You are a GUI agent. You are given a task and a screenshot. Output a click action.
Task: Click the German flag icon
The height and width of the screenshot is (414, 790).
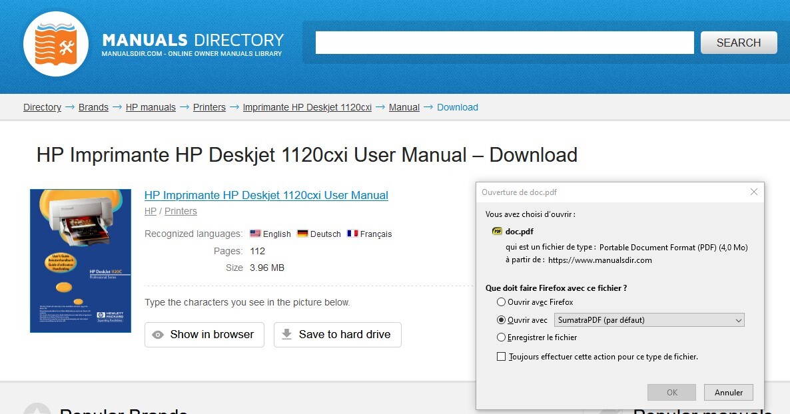[x=302, y=233]
